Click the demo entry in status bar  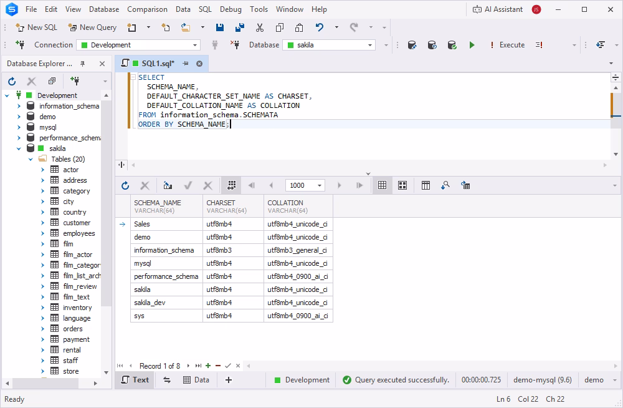(x=594, y=380)
